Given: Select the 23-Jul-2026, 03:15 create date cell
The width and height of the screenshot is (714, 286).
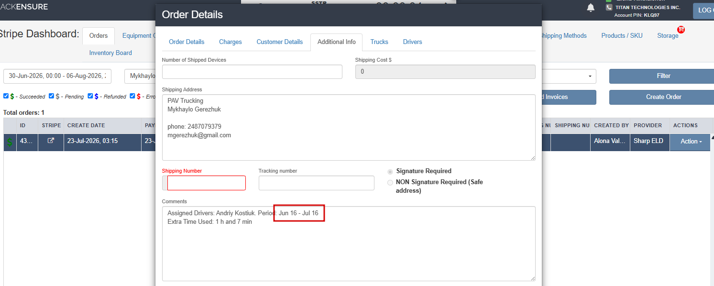Looking at the screenshot, I should pos(102,141).
